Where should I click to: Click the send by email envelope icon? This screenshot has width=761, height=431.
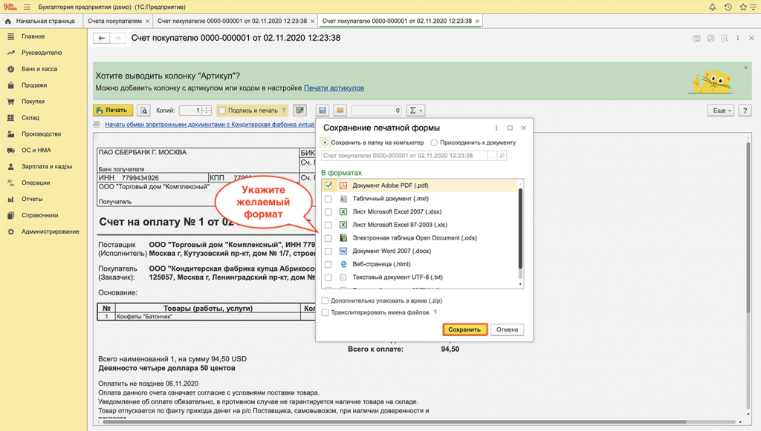(340, 111)
